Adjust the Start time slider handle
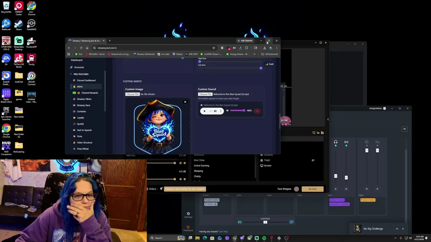This screenshot has height=242, width=431. point(199,62)
